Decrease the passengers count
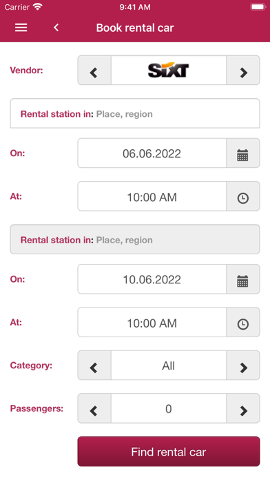This screenshot has width=270, height=481. click(x=94, y=408)
